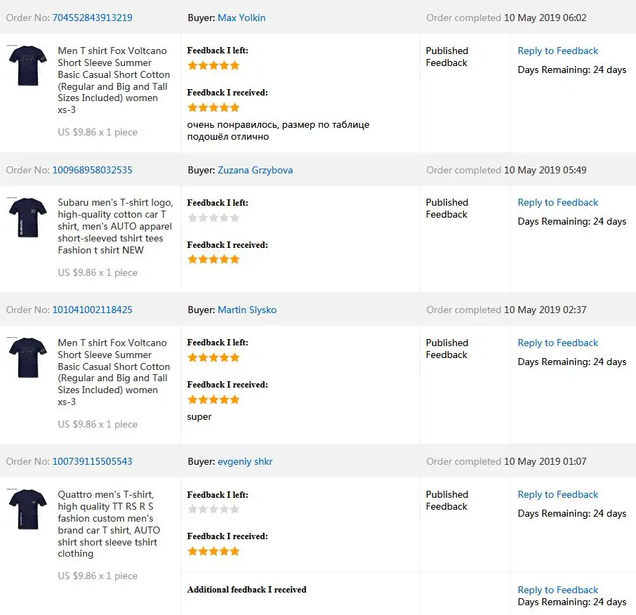Click Fox Voltcano T-shirt thumbnail in first order
636x615 pixels.
(28, 65)
